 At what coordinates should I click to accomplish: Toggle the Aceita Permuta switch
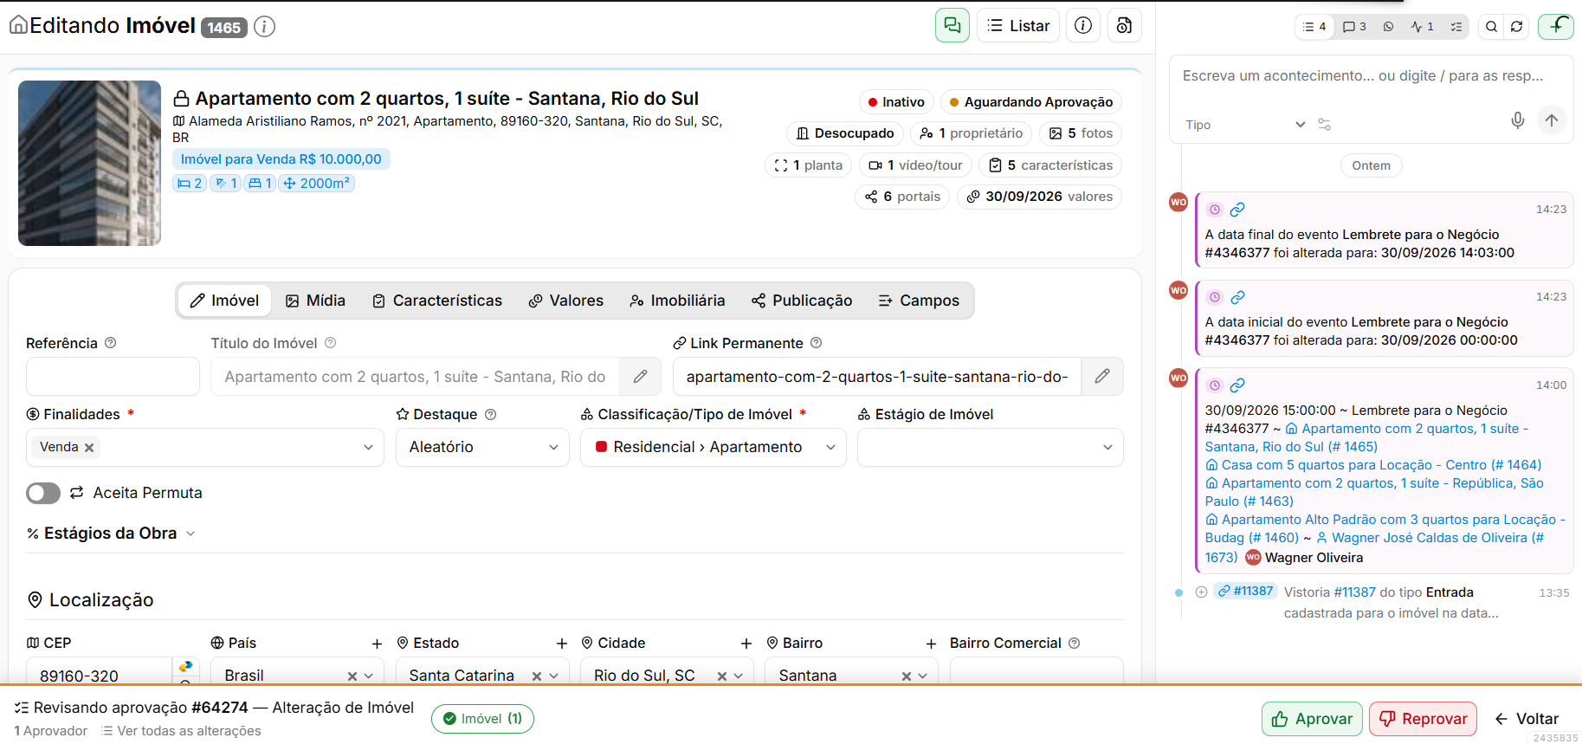click(43, 493)
